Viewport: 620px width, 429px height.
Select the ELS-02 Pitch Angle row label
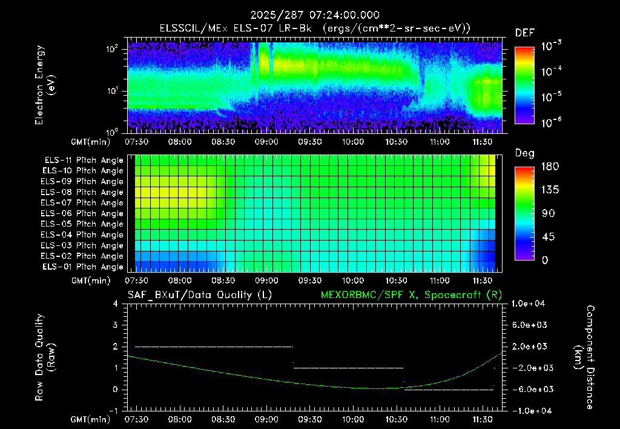pyautogui.click(x=82, y=256)
